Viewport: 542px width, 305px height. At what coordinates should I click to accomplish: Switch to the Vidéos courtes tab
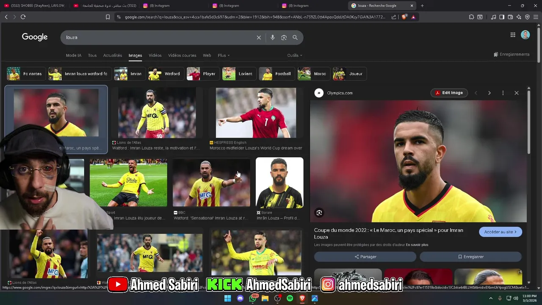tap(182, 55)
